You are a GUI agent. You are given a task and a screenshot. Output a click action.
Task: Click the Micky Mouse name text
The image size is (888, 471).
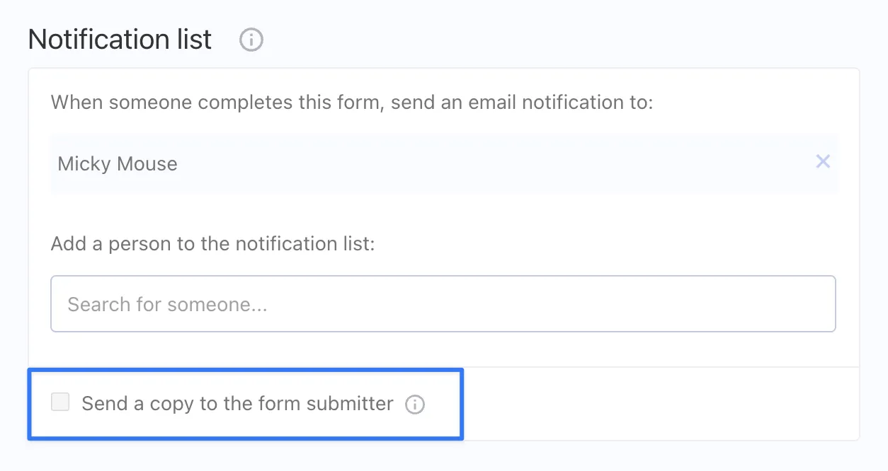point(118,164)
